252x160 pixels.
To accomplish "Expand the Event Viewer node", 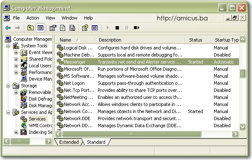I will coord(16,52).
